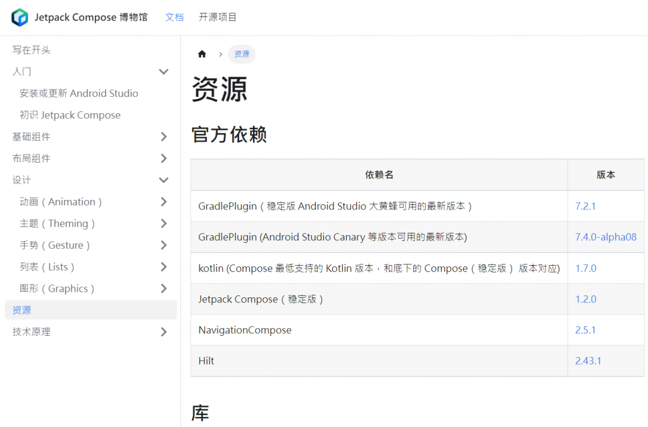The height and width of the screenshot is (427, 648).
Task: Click the 资源 page title heading
Action: pos(220,89)
